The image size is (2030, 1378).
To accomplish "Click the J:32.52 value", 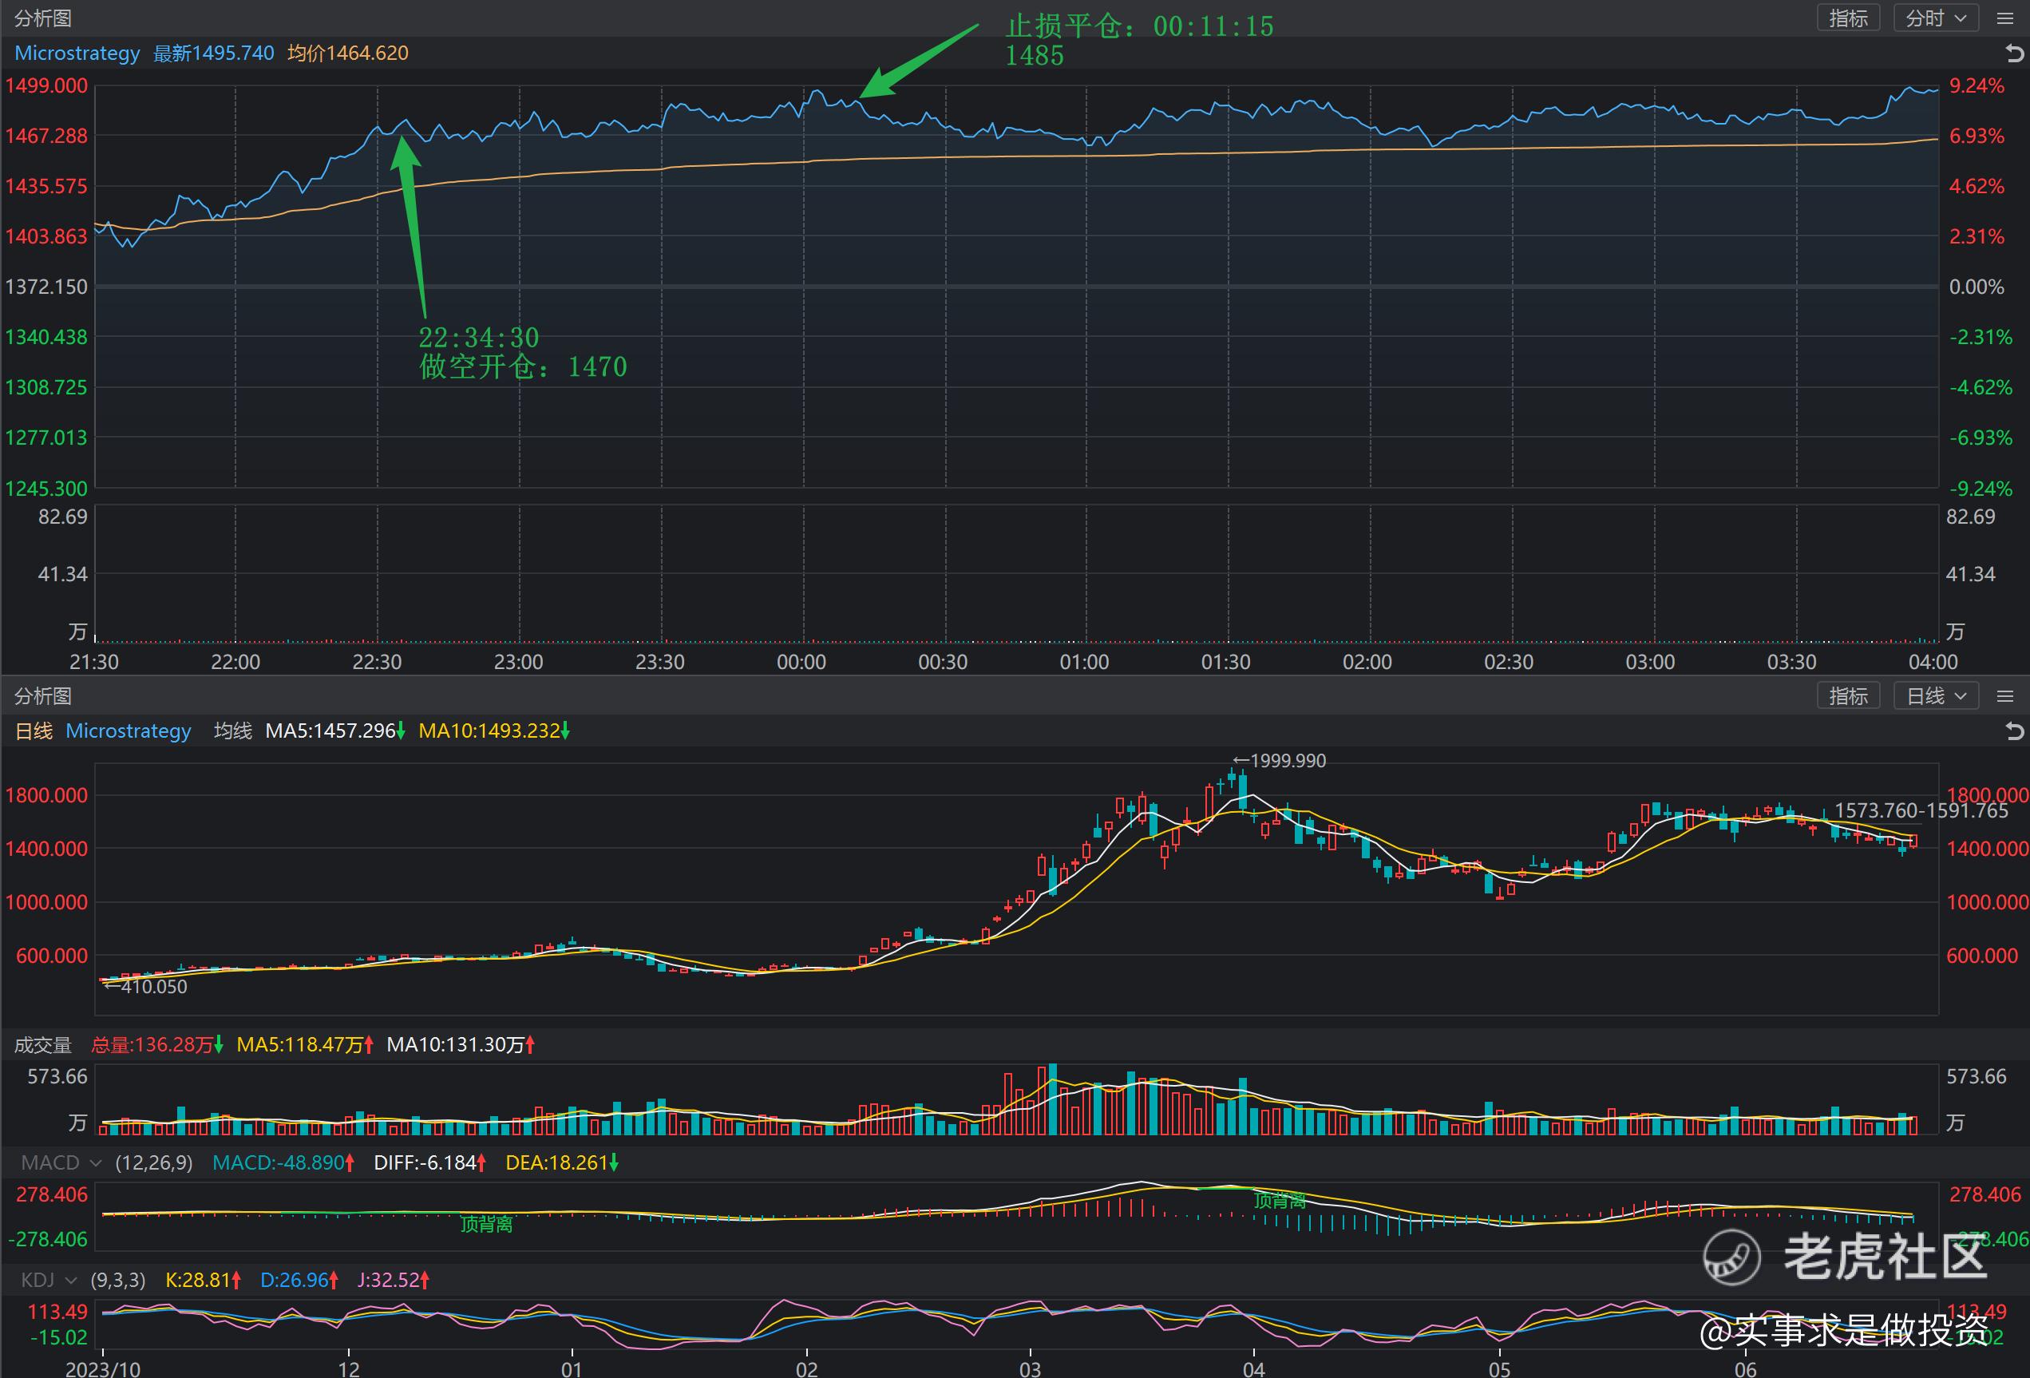I will pyautogui.click(x=393, y=1280).
